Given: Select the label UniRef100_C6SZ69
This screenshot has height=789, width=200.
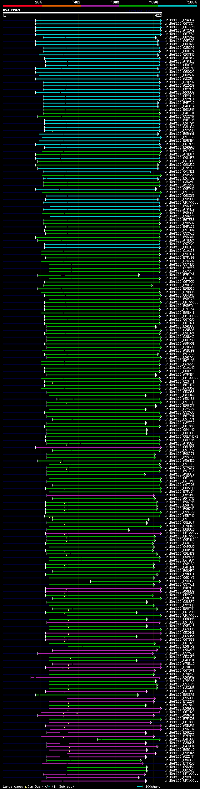Looking at the screenshot, I should [x=179, y=196].
